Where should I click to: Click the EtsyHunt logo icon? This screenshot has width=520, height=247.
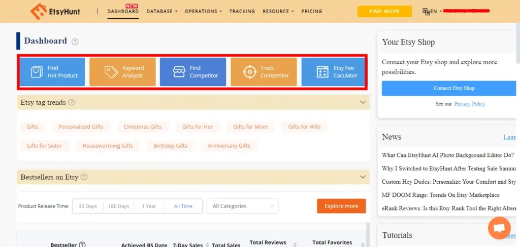click(39, 11)
